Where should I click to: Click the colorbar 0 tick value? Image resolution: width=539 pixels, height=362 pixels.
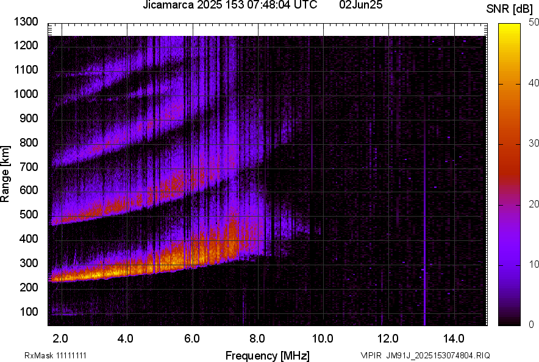532,324
